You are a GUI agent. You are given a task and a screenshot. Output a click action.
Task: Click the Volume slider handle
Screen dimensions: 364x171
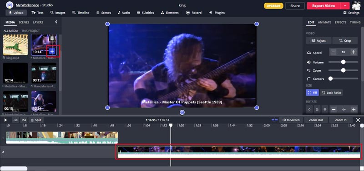coord(343,62)
